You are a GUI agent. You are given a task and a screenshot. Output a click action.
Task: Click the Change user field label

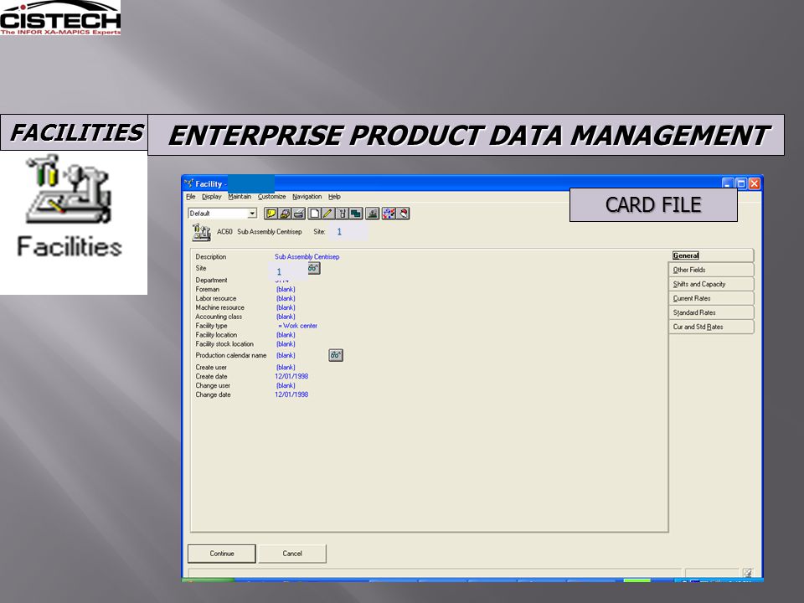[x=213, y=385]
